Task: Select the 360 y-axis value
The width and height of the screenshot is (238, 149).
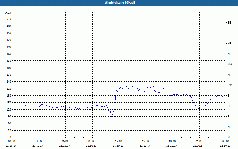Action: coord(9,54)
